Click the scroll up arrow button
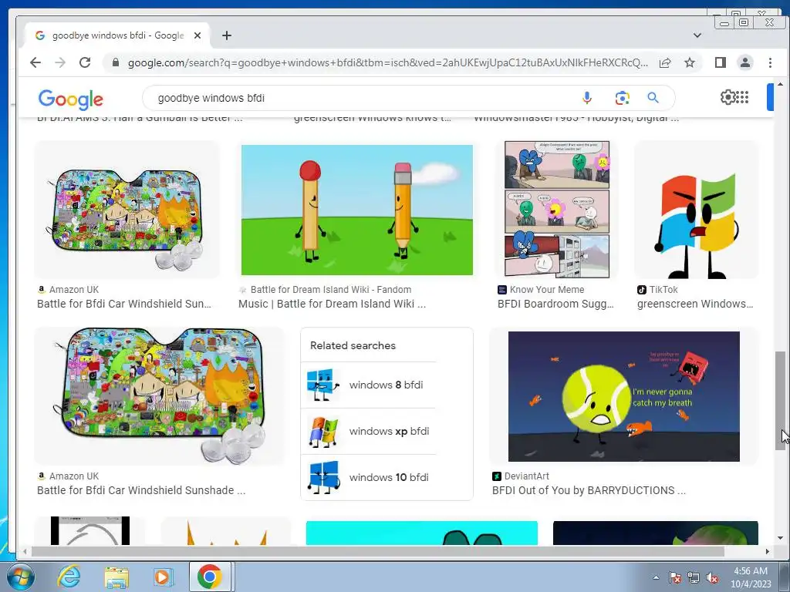This screenshot has height=592, width=790. tap(780, 84)
